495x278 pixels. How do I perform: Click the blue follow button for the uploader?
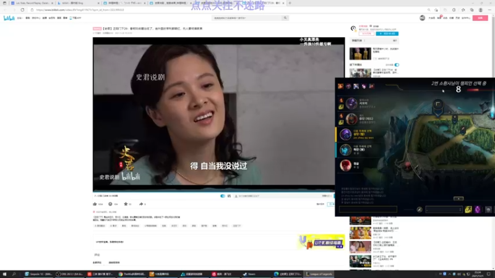click(x=387, y=33)
